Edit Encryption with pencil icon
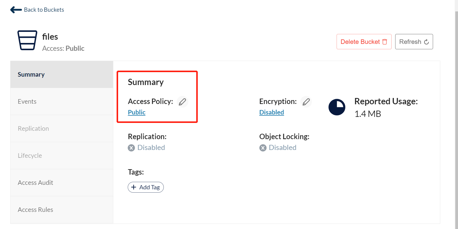 (x=306, y=102)
